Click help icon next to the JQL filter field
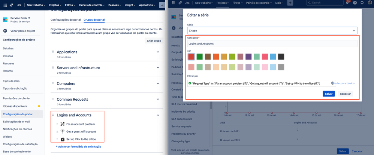This screenshot has height=155, width=374. pos(332,83)
